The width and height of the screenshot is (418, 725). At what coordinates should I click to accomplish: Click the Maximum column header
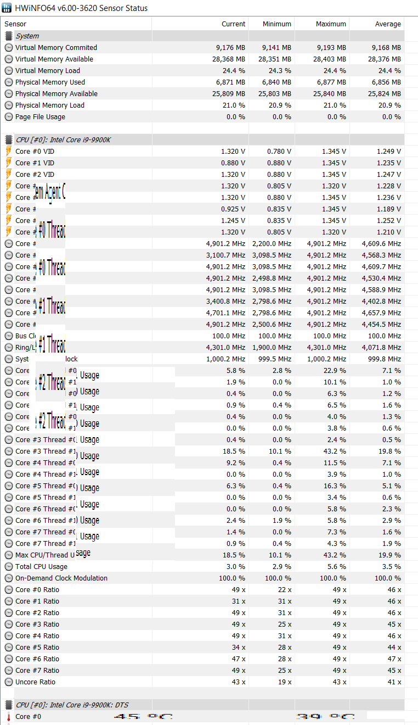point(331,24)
